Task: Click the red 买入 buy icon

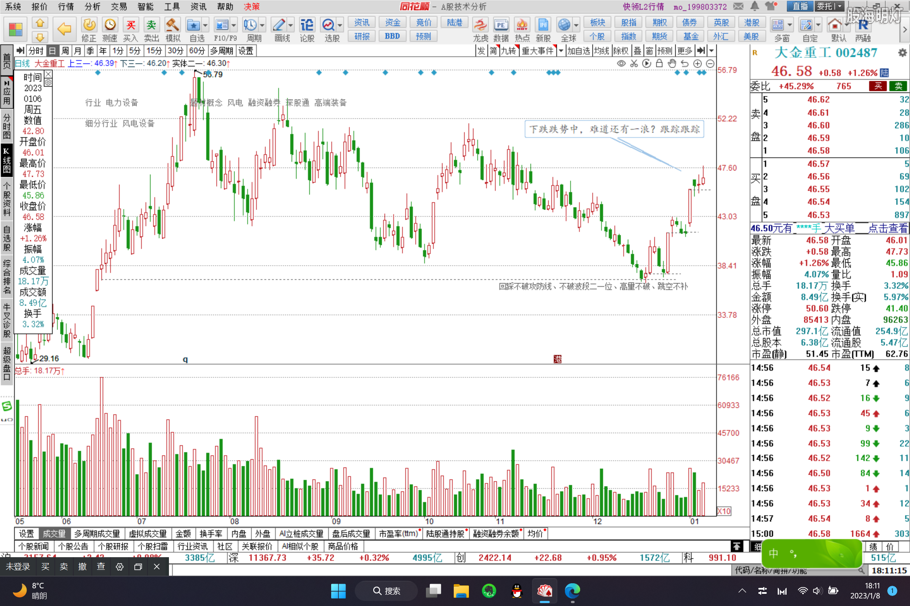Action: tap(131, 29)
